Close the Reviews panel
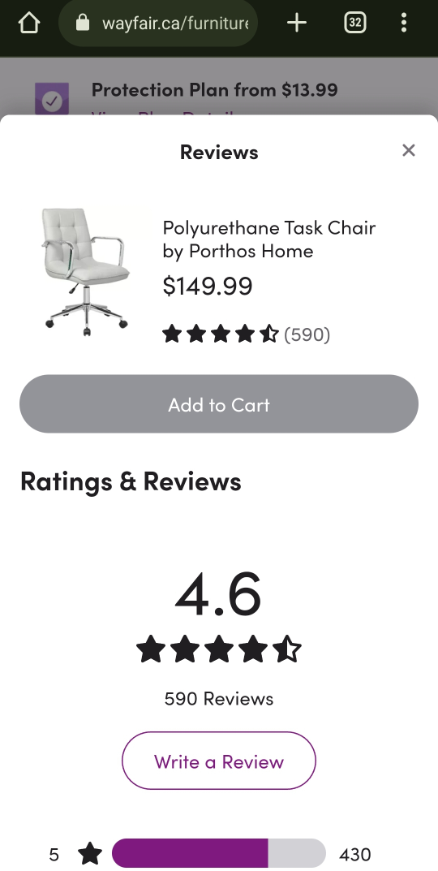 pos(409,150)
